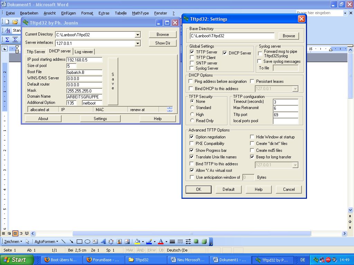Screen dimensions: 354x265
Task: Uncheck the DHCP Server checkbox
Action: [x=225, y=53]
